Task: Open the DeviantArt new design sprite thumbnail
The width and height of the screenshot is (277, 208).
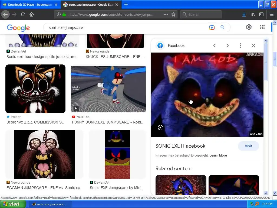Action: click(x=42, y=41)
